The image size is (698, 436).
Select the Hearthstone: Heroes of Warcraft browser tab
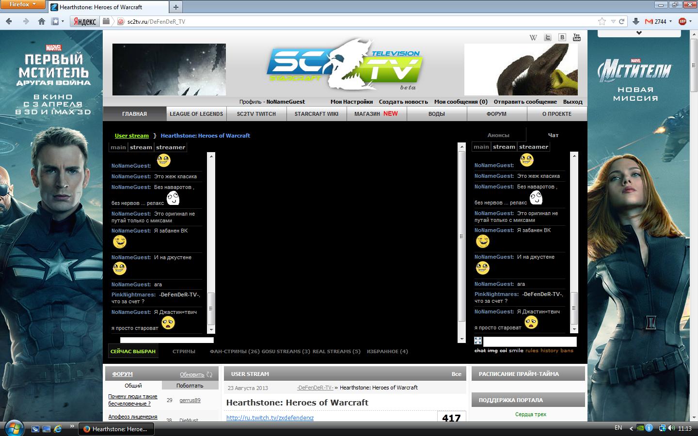[x=108, y=7]
